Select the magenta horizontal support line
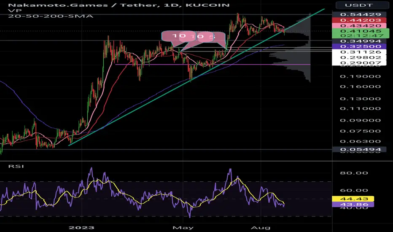 pos(213,65)
